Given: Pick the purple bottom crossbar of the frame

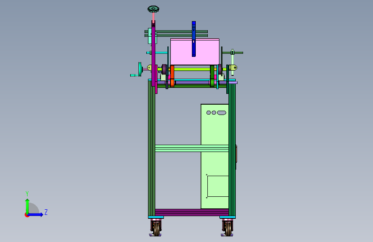Looking at the screenshot, I should 192,212.
